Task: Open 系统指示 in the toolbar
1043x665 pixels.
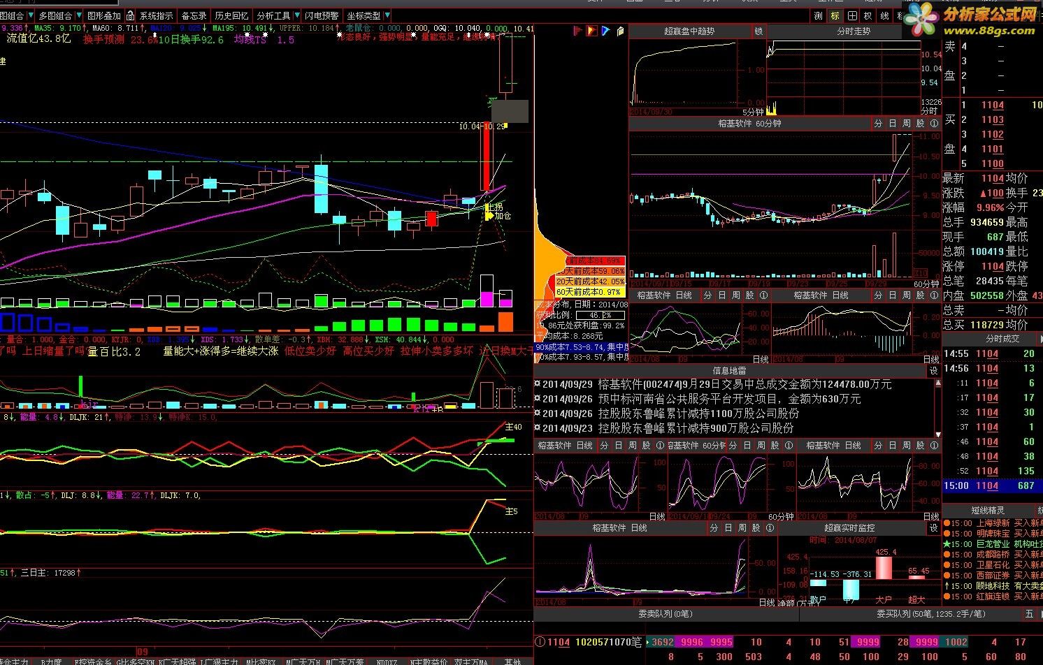Action: coord(157,15)
